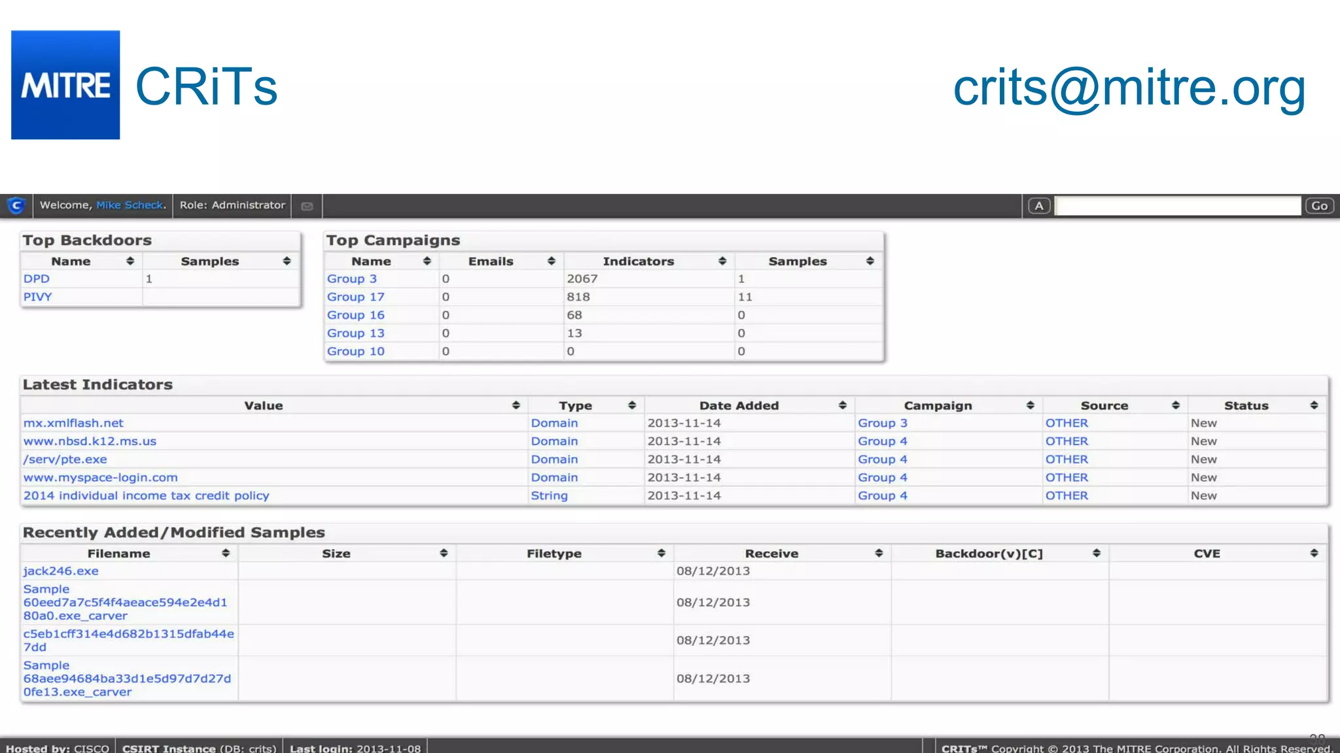Open mx.xmlflash.net indicator link
Image resolution: width=1340 pixels, height=753 pixels.
(73, 423)
